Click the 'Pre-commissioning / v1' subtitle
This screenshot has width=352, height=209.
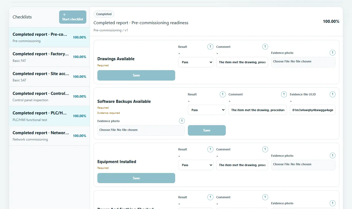click(111, 30)
